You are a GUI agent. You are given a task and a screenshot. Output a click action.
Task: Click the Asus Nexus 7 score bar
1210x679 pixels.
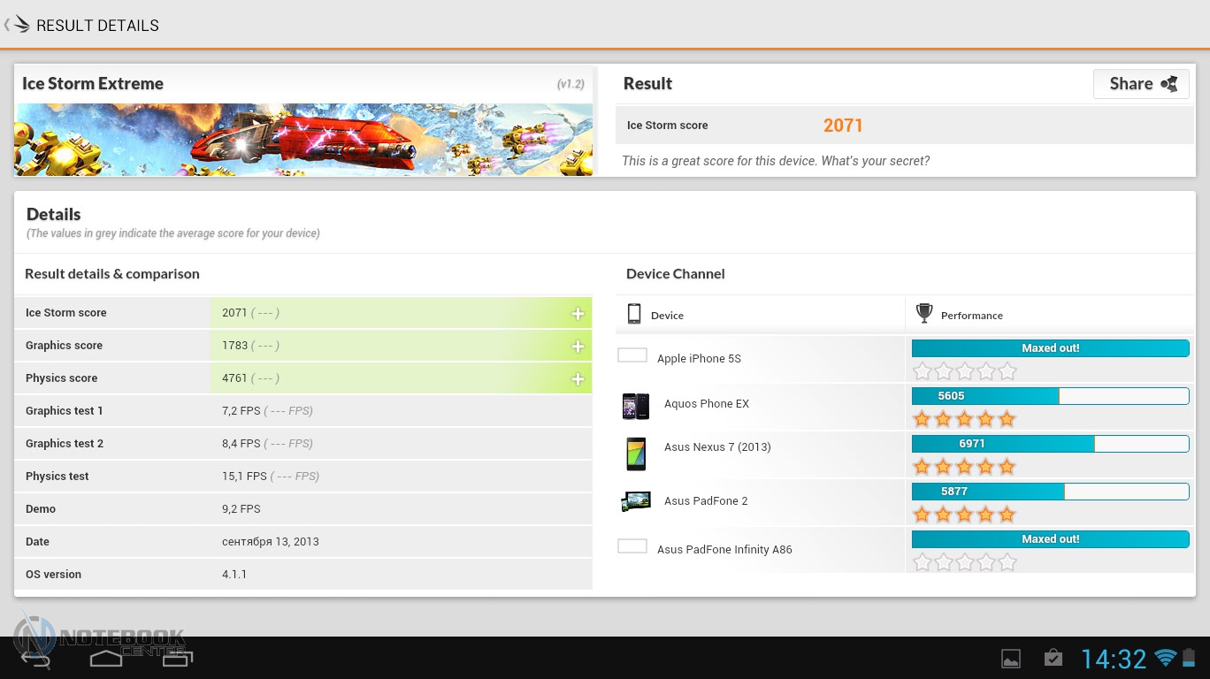tap(1050, 444)
